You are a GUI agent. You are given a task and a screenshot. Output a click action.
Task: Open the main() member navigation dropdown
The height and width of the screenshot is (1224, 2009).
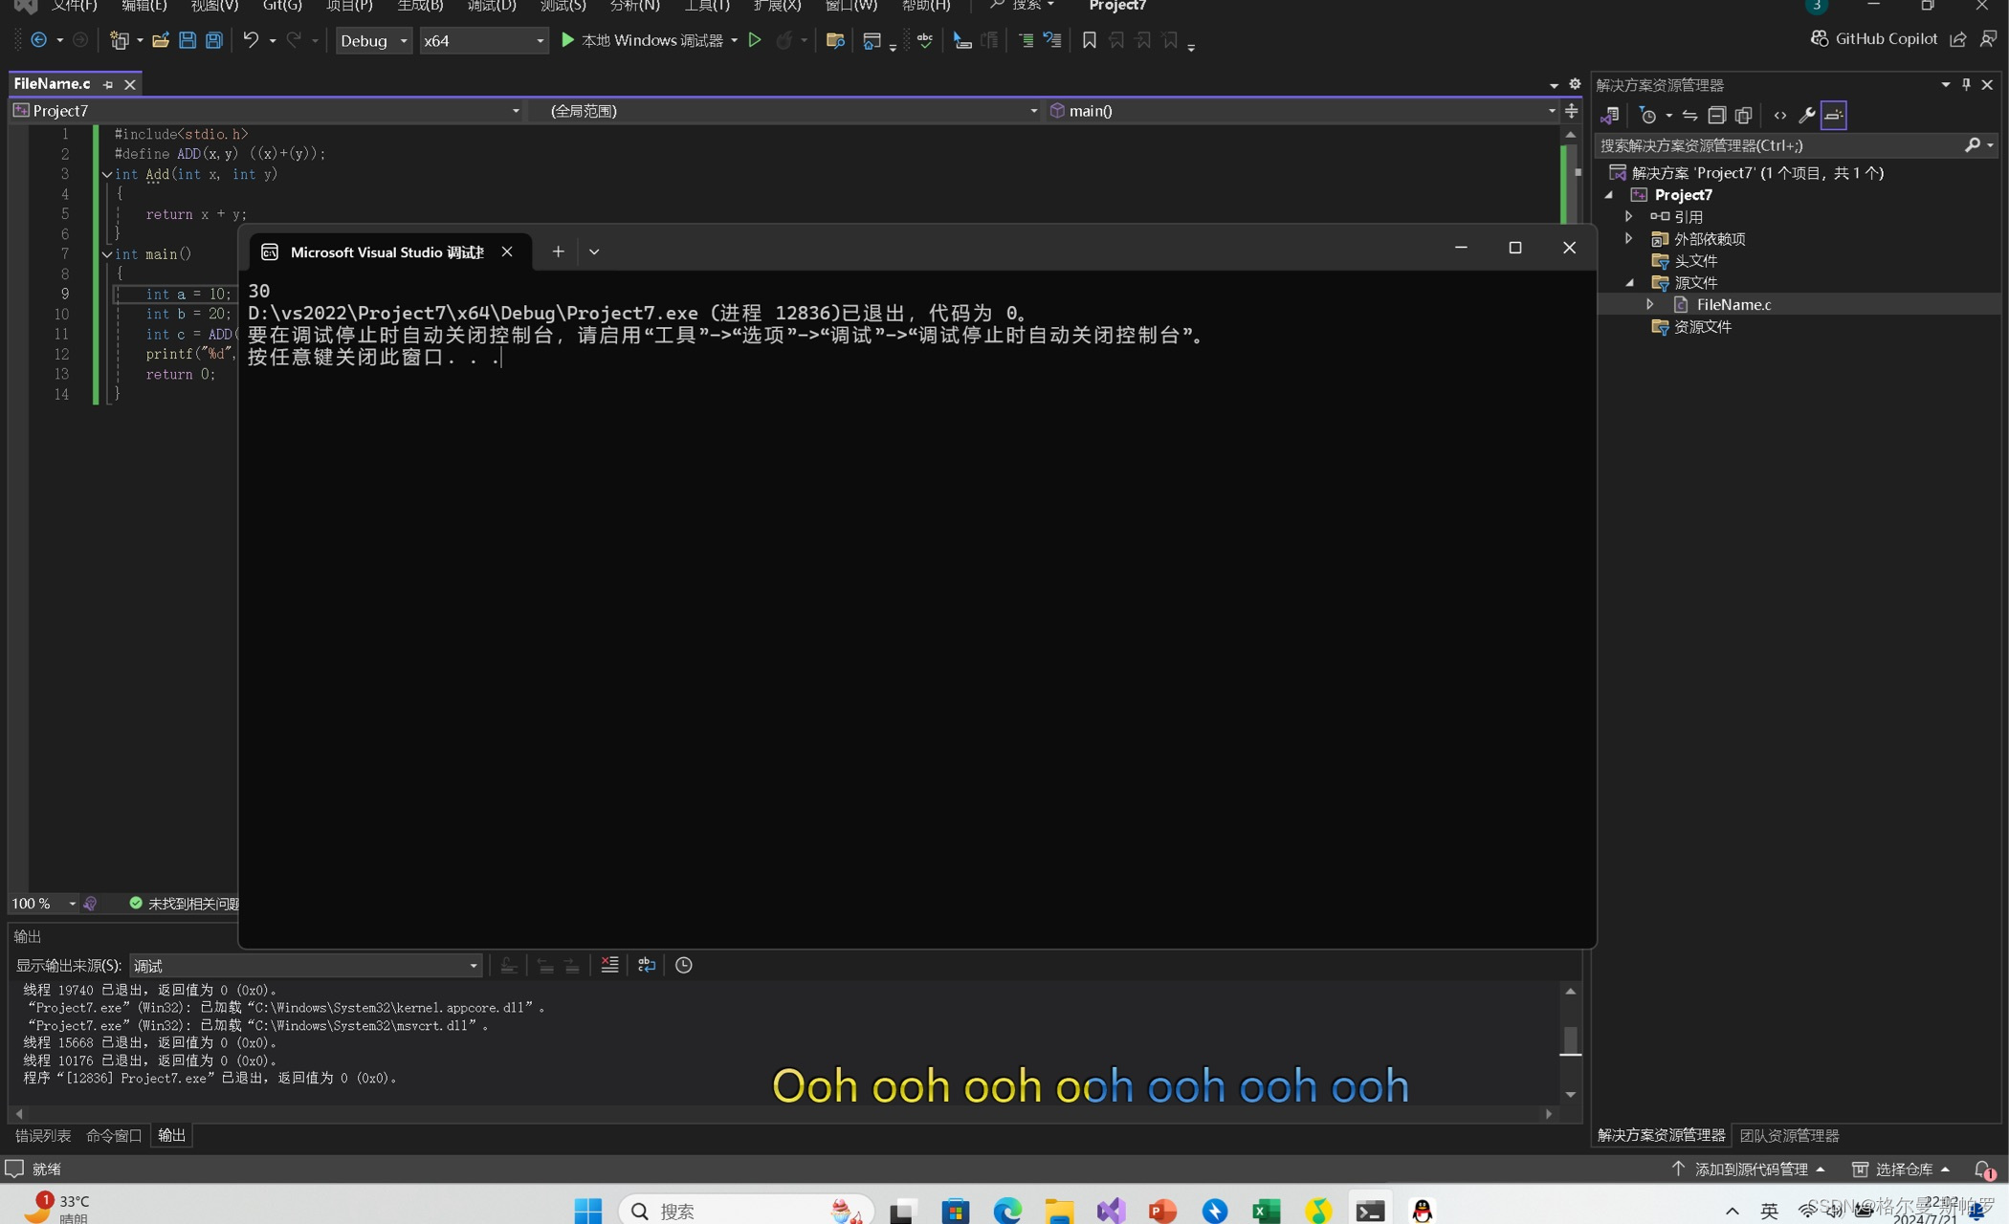coord(1302,111)
